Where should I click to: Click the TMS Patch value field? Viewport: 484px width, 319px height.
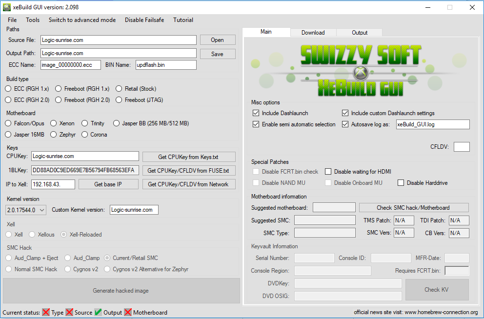point(404,220)
